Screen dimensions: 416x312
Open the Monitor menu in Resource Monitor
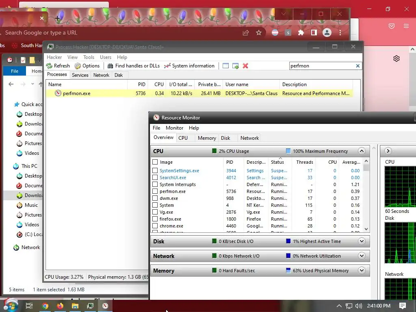[174, 128]
